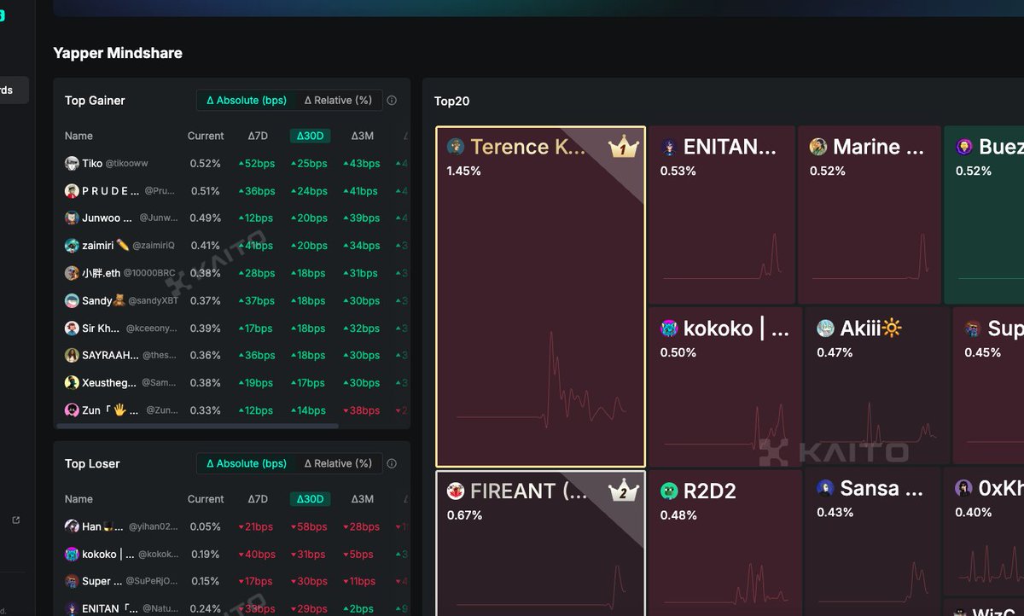Select the 小胖.eth avatar

click(73, 273)
